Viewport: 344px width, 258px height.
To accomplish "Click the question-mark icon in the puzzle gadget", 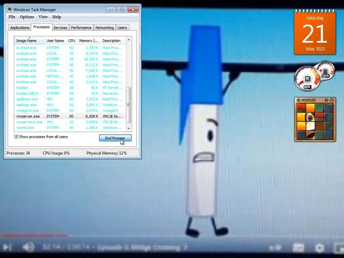I will (x=327, y=100).
